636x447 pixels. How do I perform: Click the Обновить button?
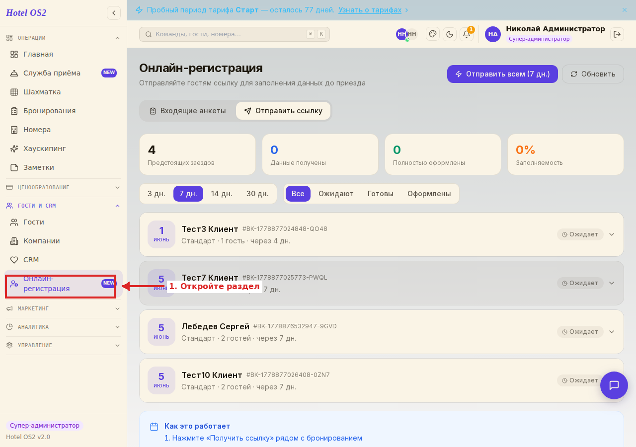coord(593,74)
